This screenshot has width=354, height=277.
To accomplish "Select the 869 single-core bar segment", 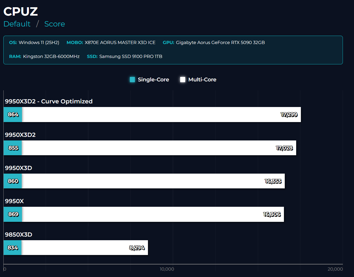I will [13, 214].
